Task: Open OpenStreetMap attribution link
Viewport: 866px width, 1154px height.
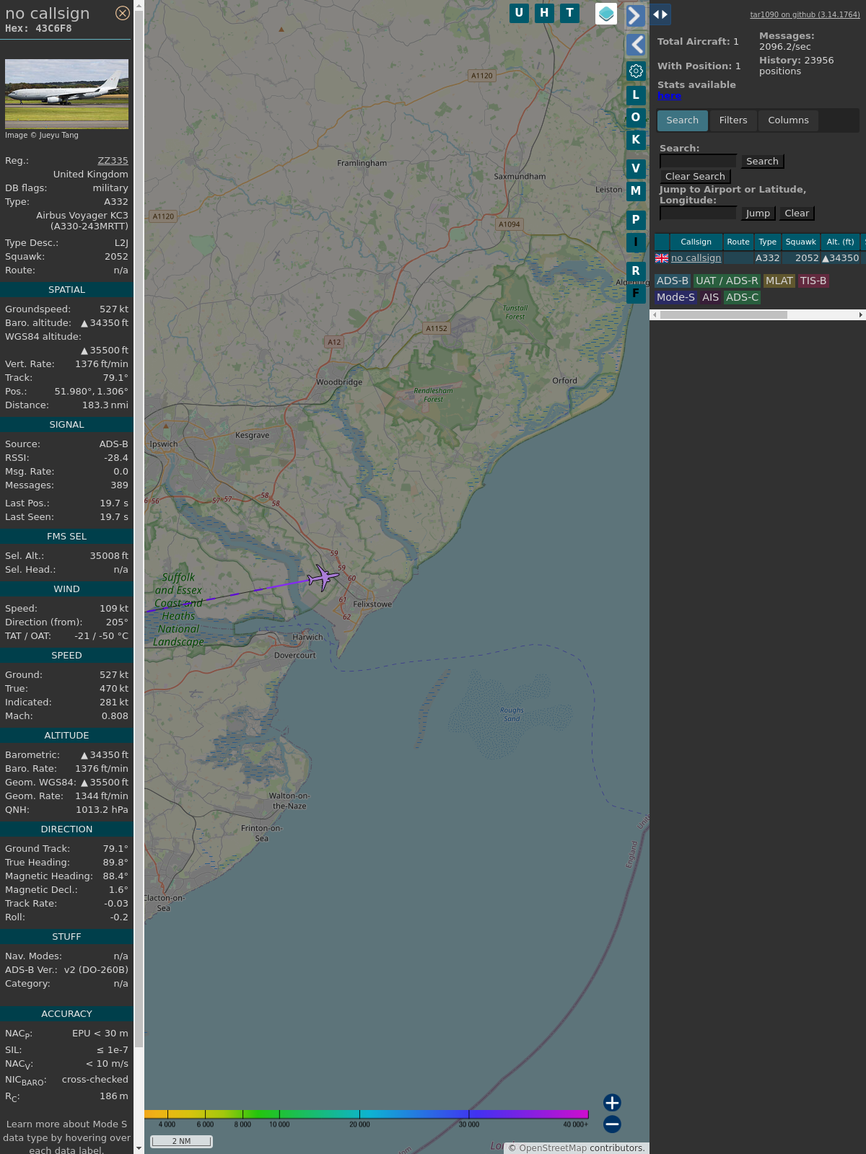Action: pos(553,1148)
